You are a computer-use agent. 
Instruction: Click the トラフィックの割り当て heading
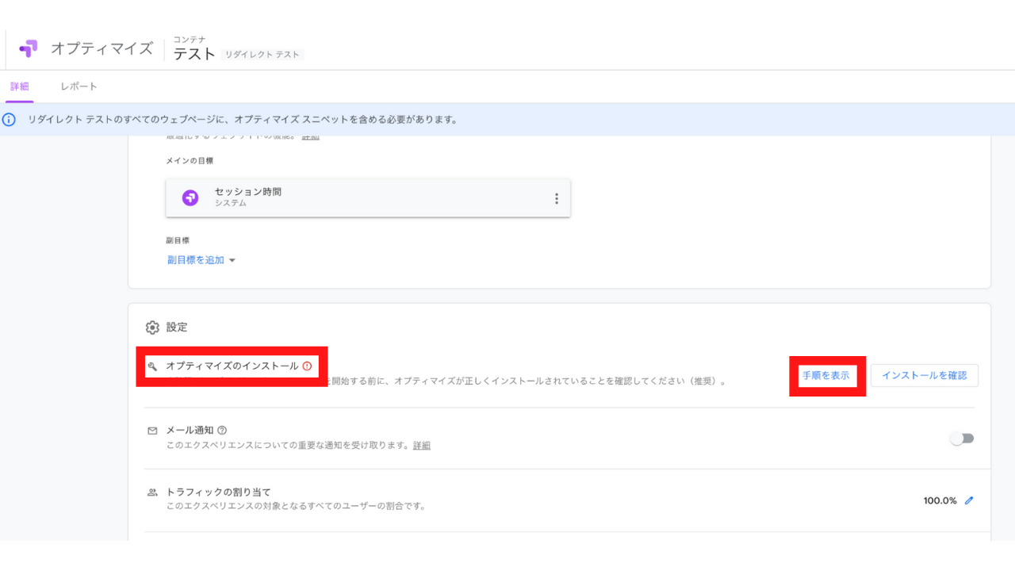pyautogui.click(x=218, y=492)
